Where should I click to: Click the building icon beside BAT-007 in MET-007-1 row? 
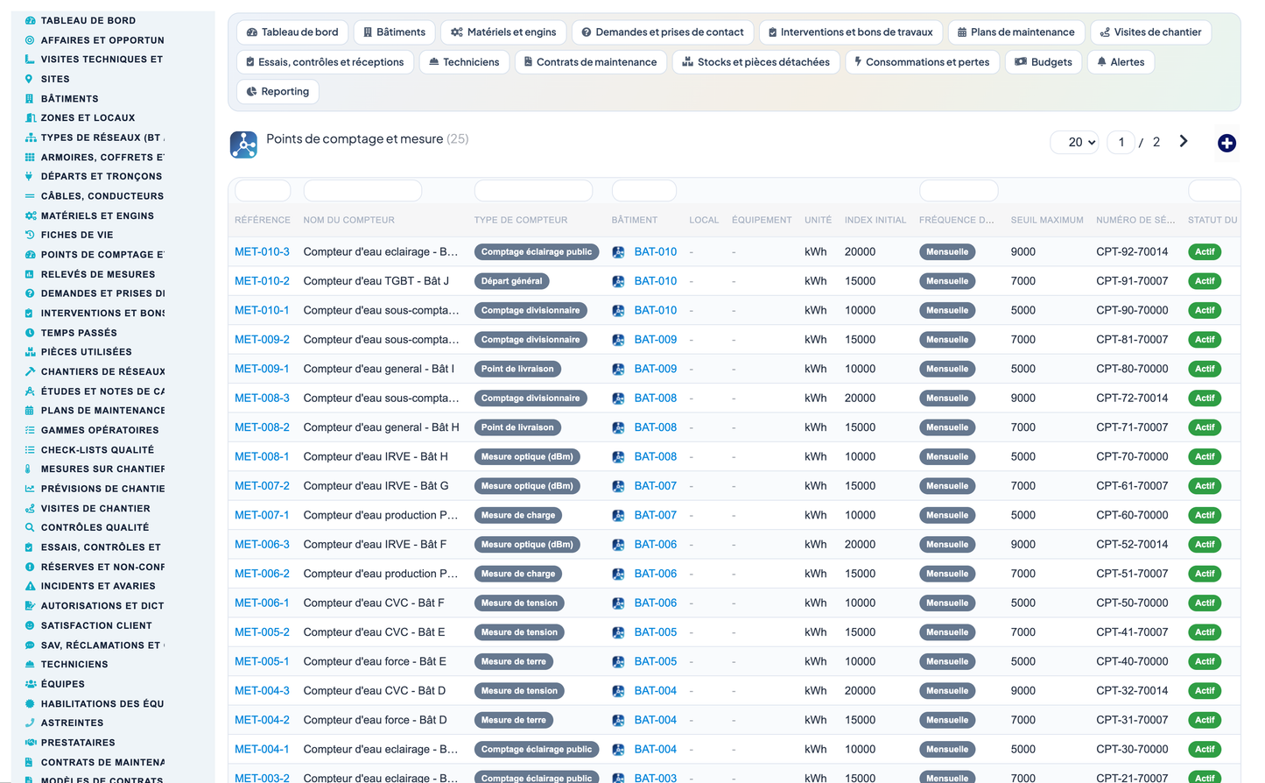click(618, 516)
